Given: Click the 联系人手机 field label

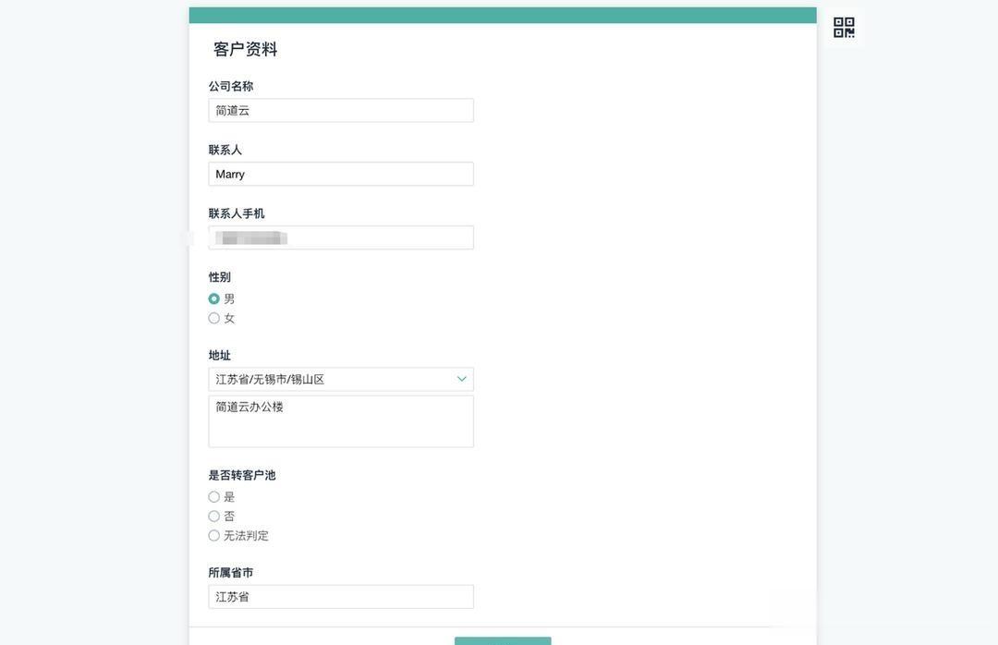Looking at the screenshot, I should [x=237, y=213].
